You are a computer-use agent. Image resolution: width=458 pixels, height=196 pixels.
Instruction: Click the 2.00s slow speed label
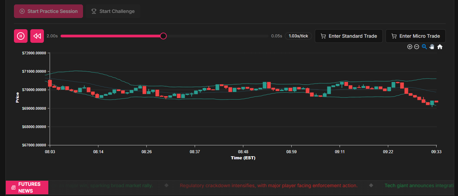click(x=52, y=36)
